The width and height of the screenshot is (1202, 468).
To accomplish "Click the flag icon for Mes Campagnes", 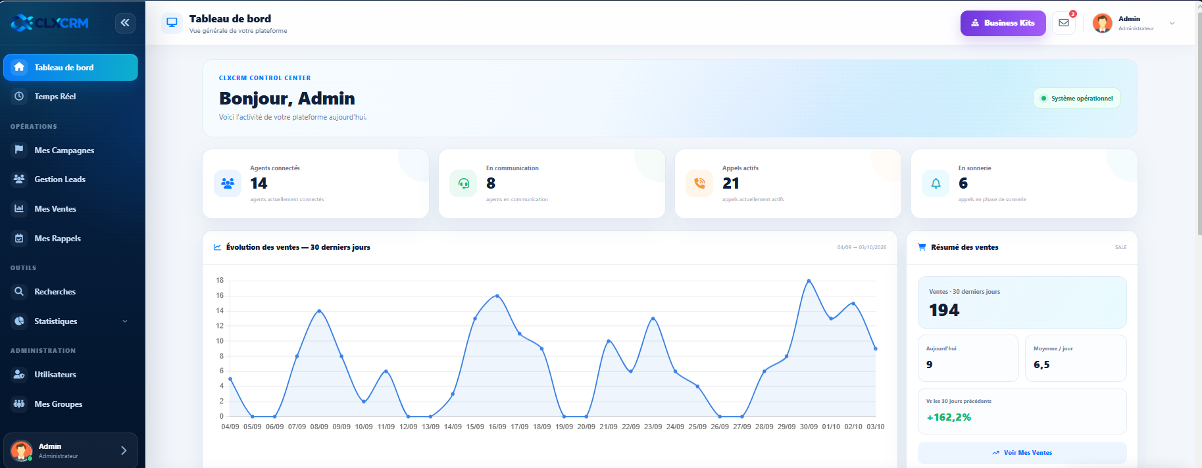I will (19, 150).
